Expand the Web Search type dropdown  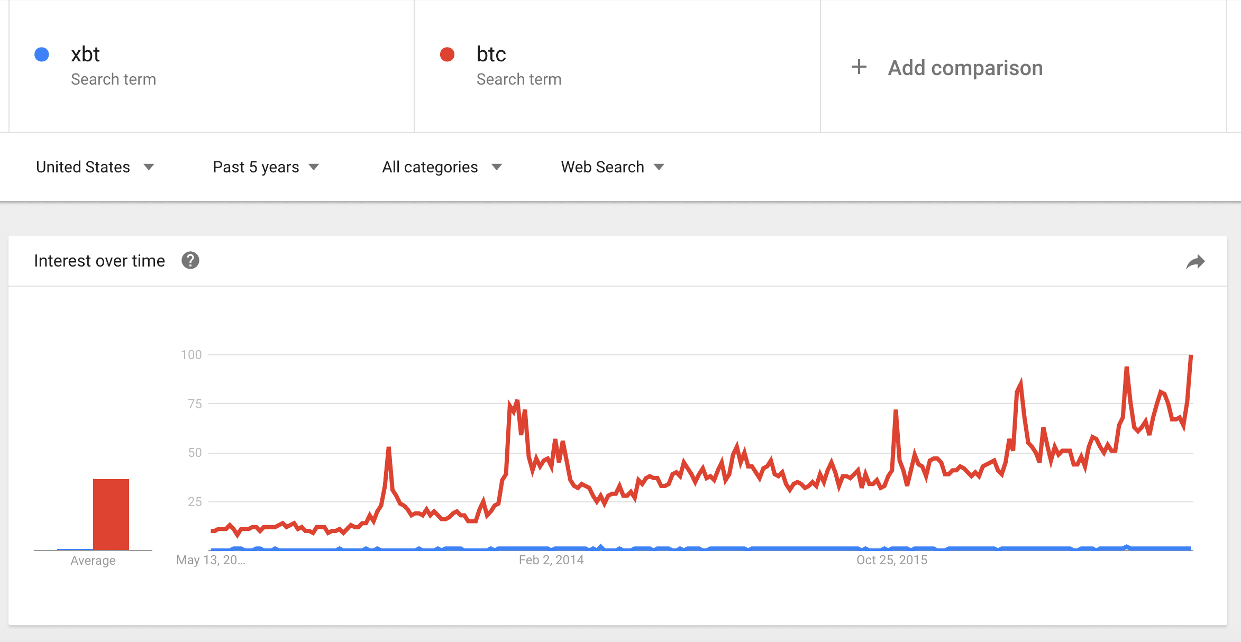click(x=612, y=167)
